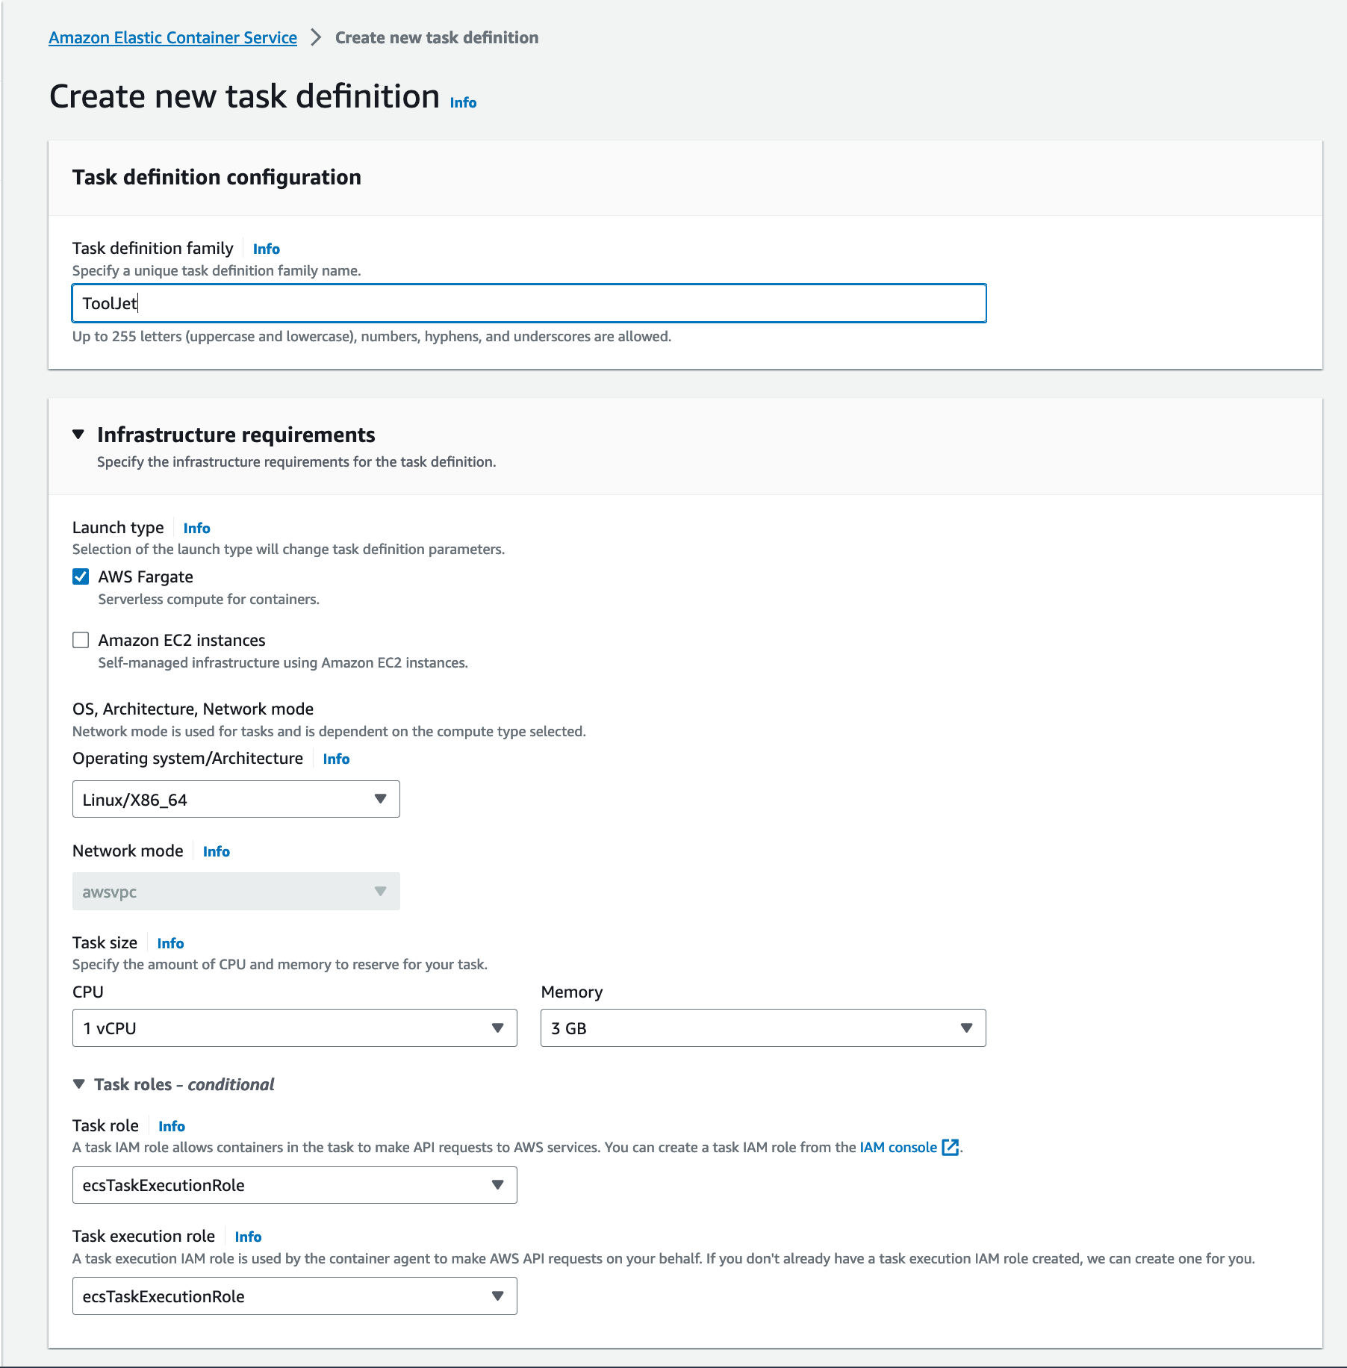Go to Amazon Elastic Container Service breadcrumb
1347x1368 pixels.
pyautogui.click(x=172, y=38)
